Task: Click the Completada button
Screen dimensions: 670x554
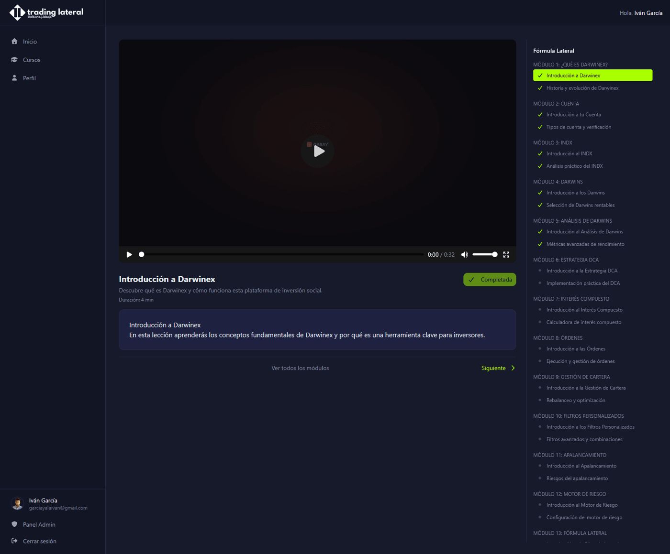Action: click(x=490, y=280)
